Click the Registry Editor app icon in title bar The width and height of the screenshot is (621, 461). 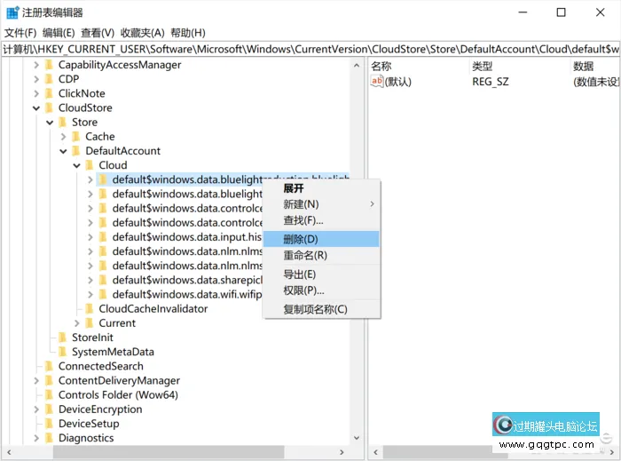point(12,12)
